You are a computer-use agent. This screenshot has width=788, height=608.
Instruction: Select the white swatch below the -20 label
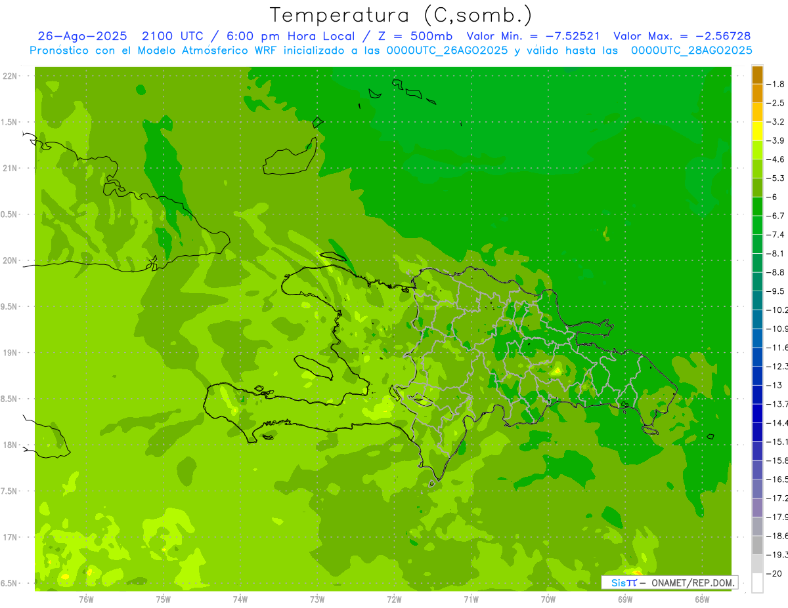757,583
